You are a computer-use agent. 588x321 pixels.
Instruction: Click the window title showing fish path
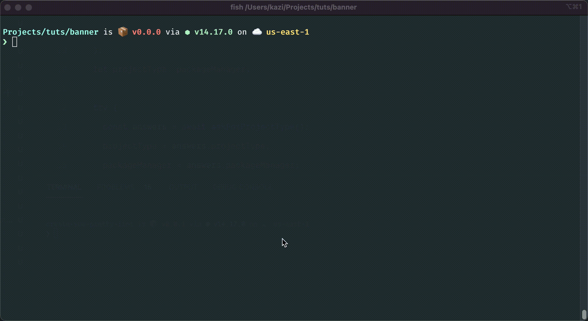293,7
